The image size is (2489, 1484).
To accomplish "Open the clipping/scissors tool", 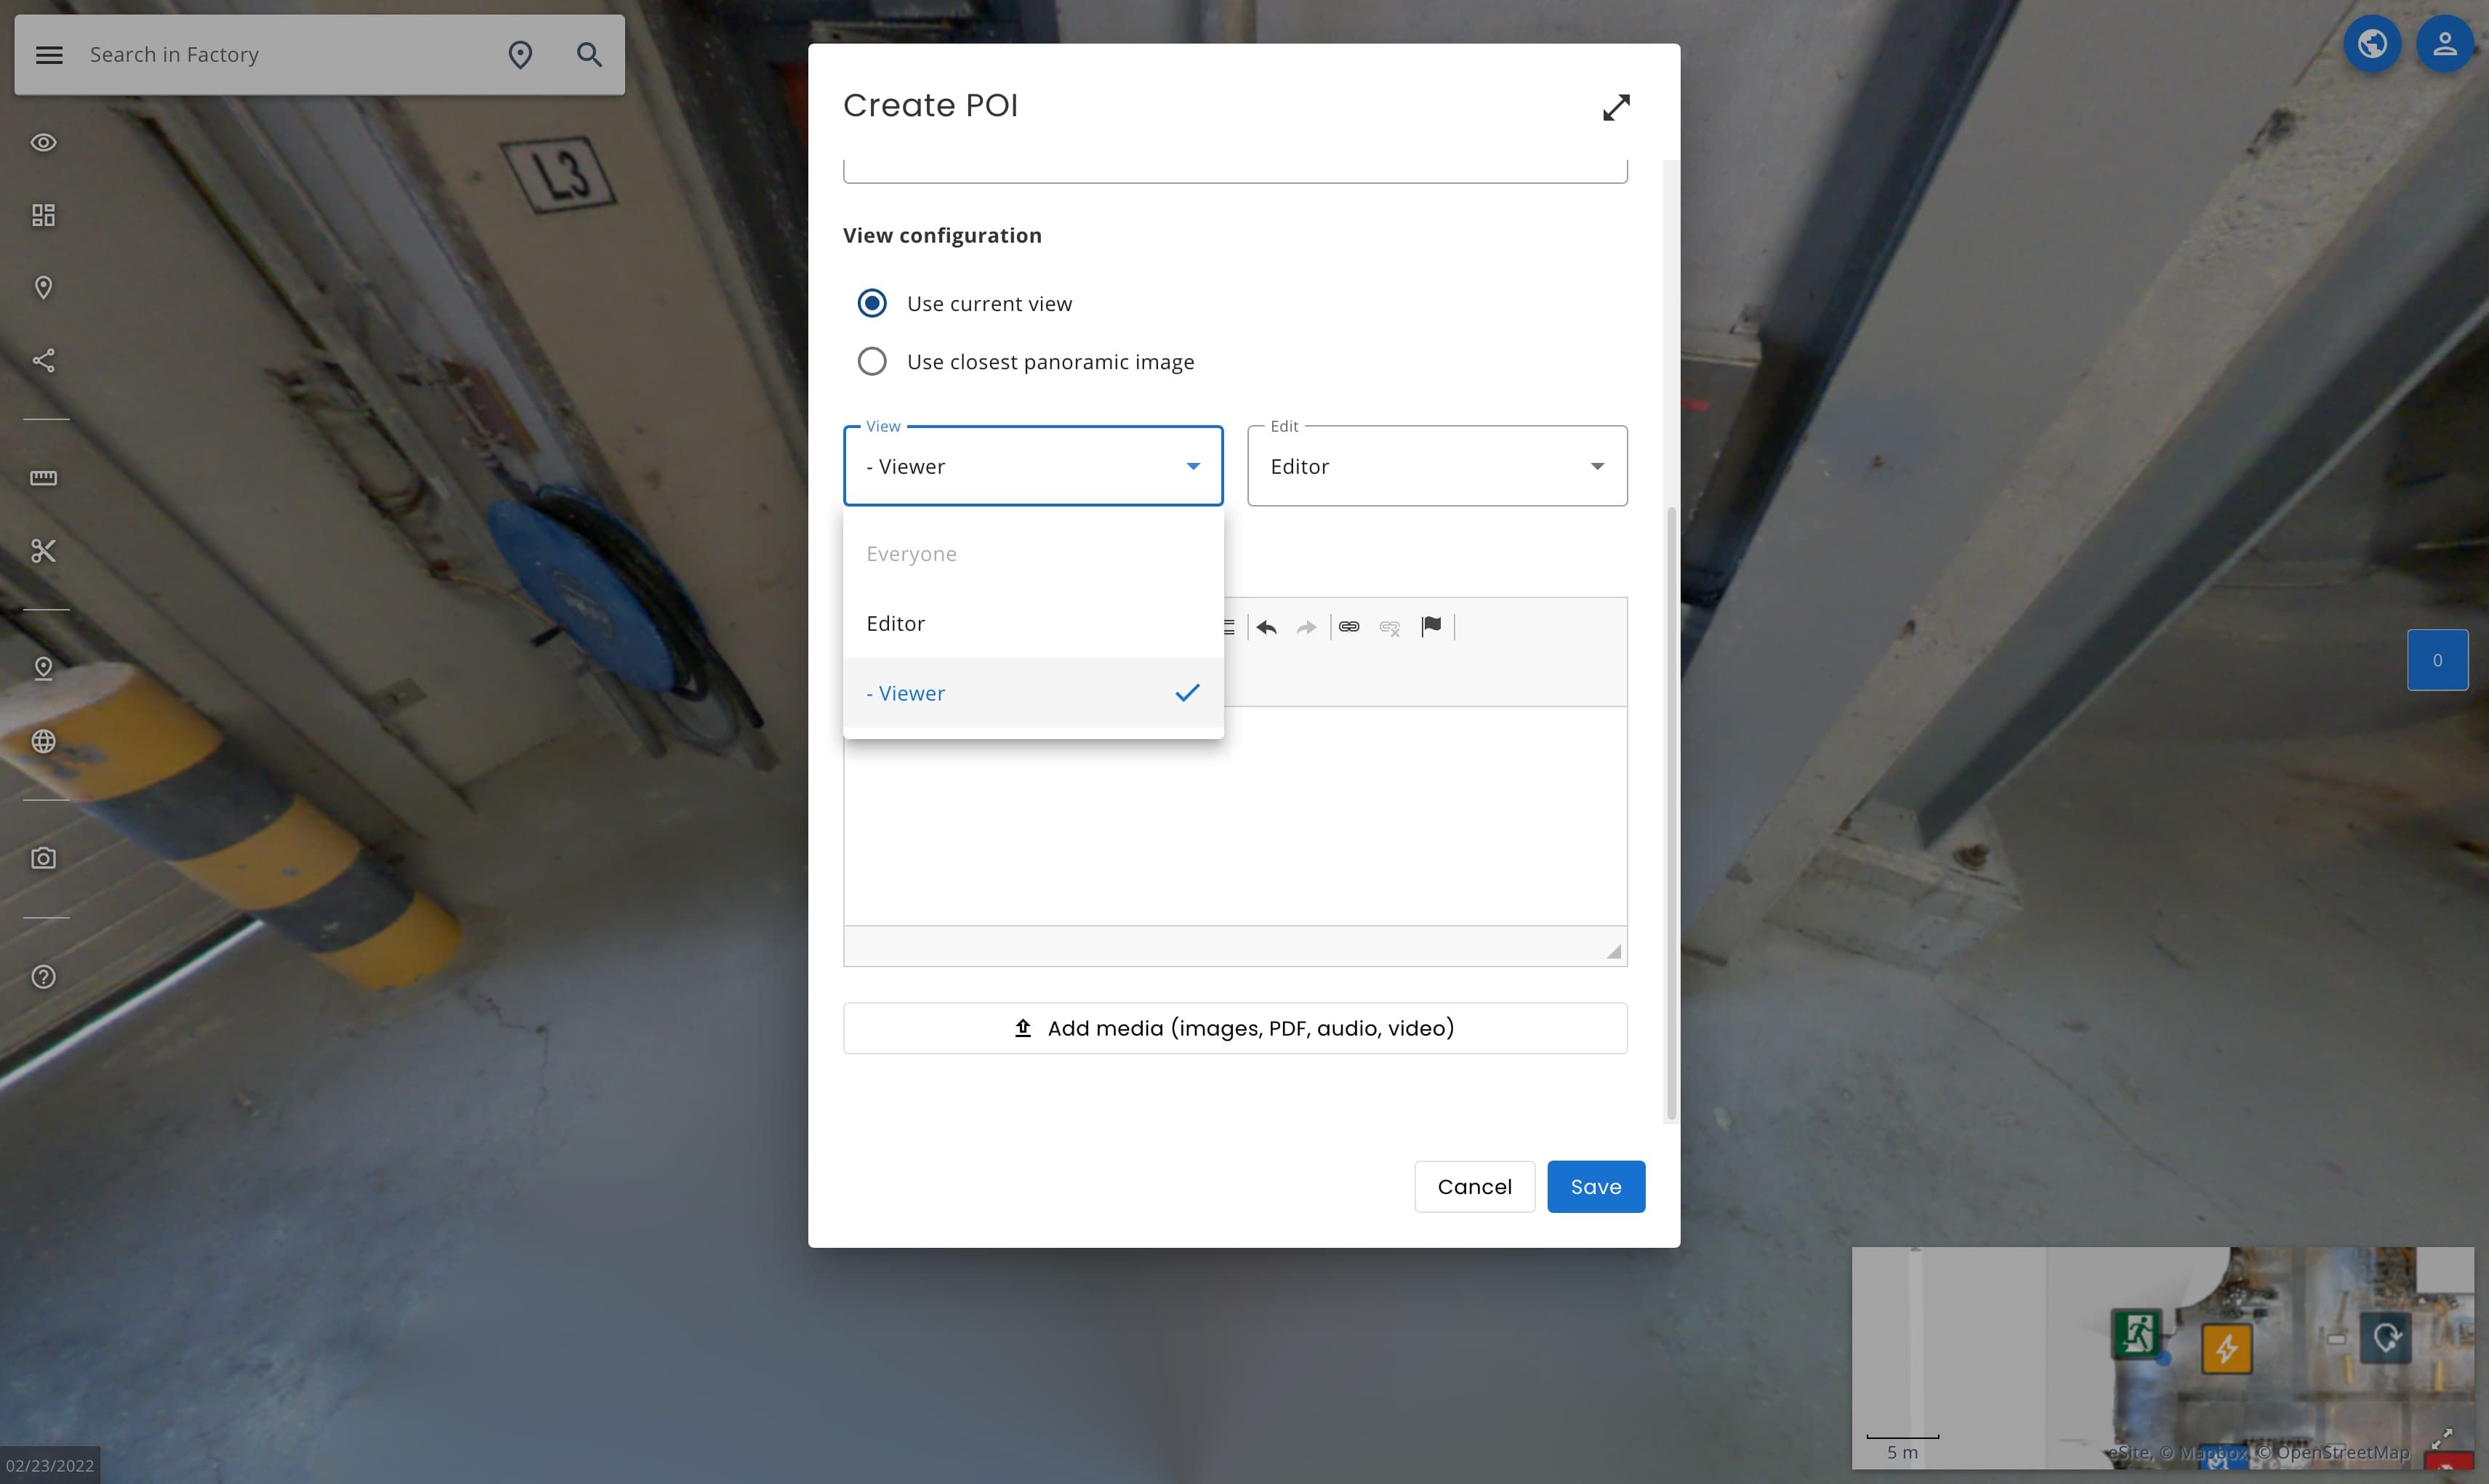I will point(44,550).
